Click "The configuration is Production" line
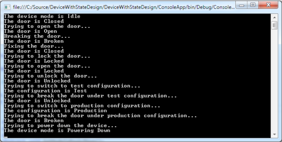This screenshot has width=282, height=142. click(55, 110)
